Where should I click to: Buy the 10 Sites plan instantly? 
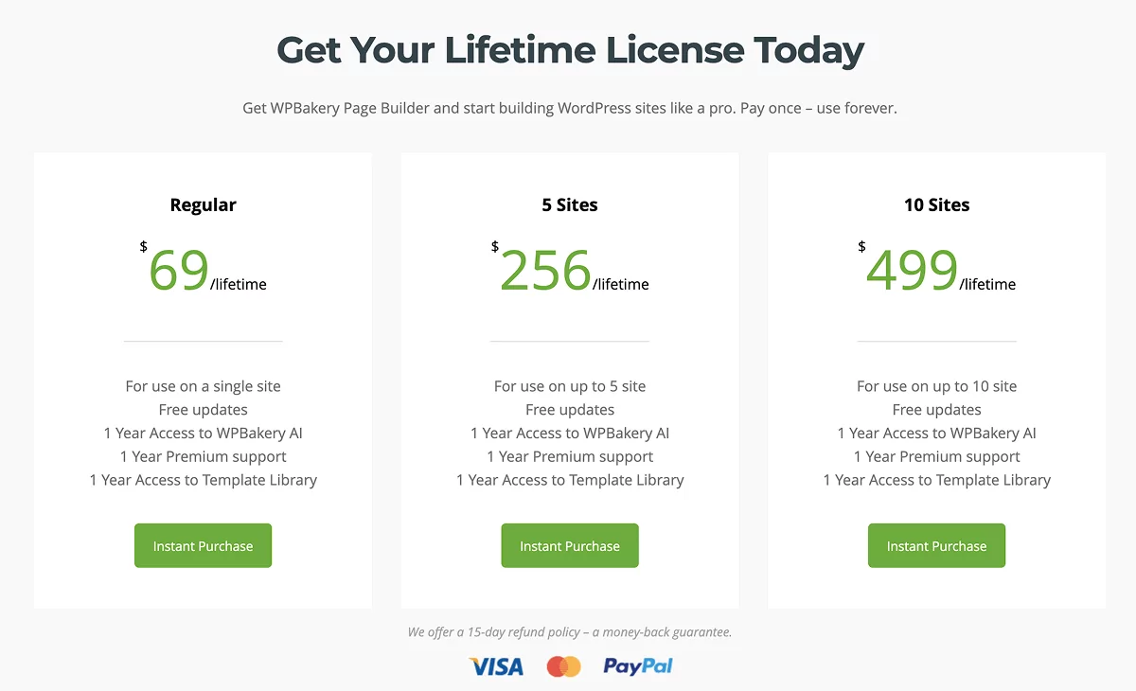coord(936,545)
